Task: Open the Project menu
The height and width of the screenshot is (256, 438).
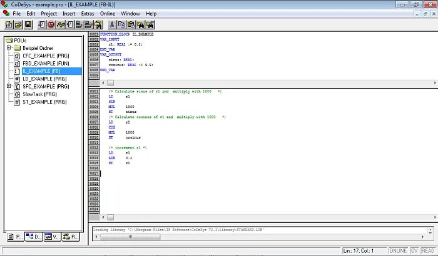Action: click(x=49, y=14)
